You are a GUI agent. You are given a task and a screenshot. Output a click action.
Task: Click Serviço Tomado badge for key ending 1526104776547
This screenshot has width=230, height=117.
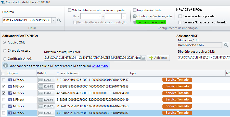point(177,80)
